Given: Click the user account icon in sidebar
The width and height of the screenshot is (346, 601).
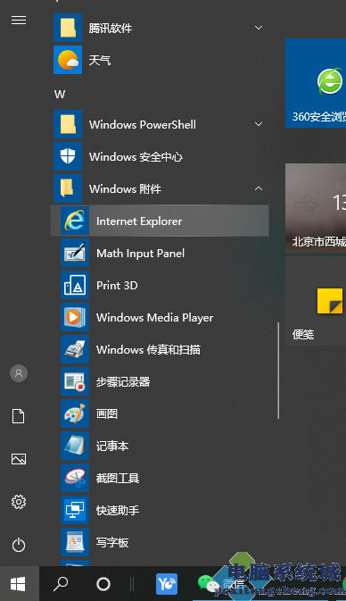Looking at the screenshot, I should coord(19,373).
